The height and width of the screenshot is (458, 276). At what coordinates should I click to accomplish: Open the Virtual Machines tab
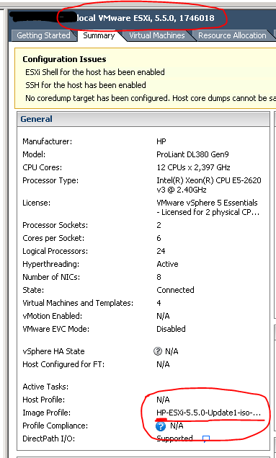click(x=157, y=35)
